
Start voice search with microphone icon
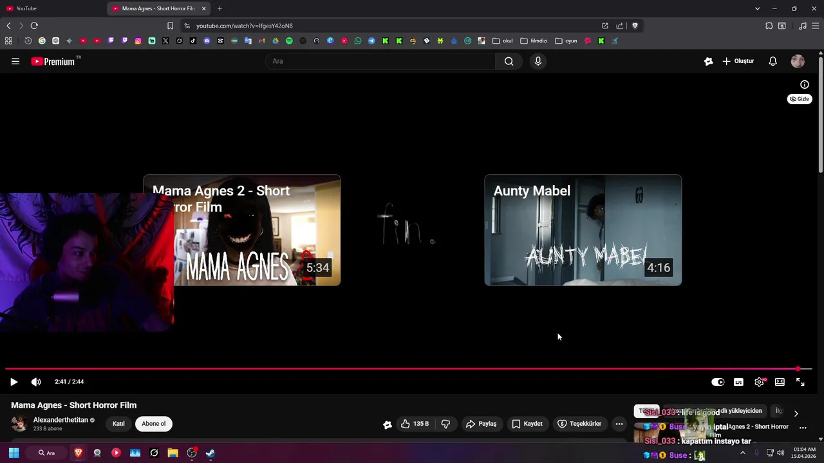coord(538,61)
